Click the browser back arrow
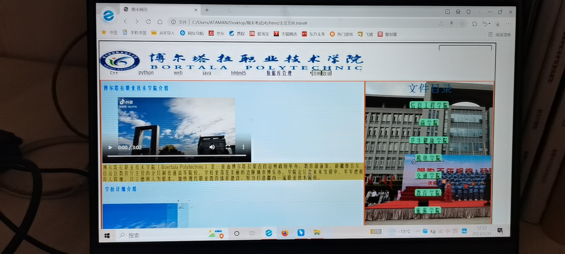The height and width of the screenshot is (254, 565). pyautogui.click(x=125, y=21)
